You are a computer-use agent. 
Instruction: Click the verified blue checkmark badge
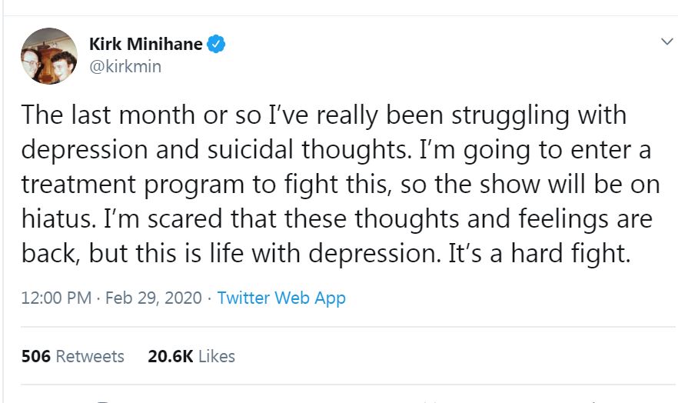(218, 45)
